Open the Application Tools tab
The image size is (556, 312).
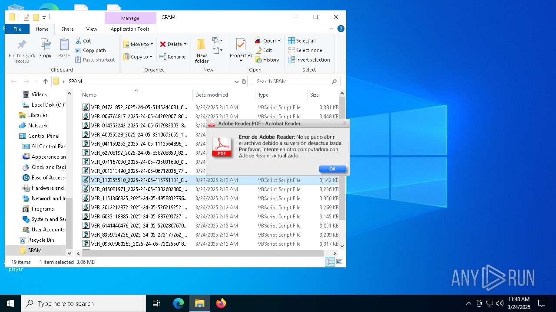(130, 29)
